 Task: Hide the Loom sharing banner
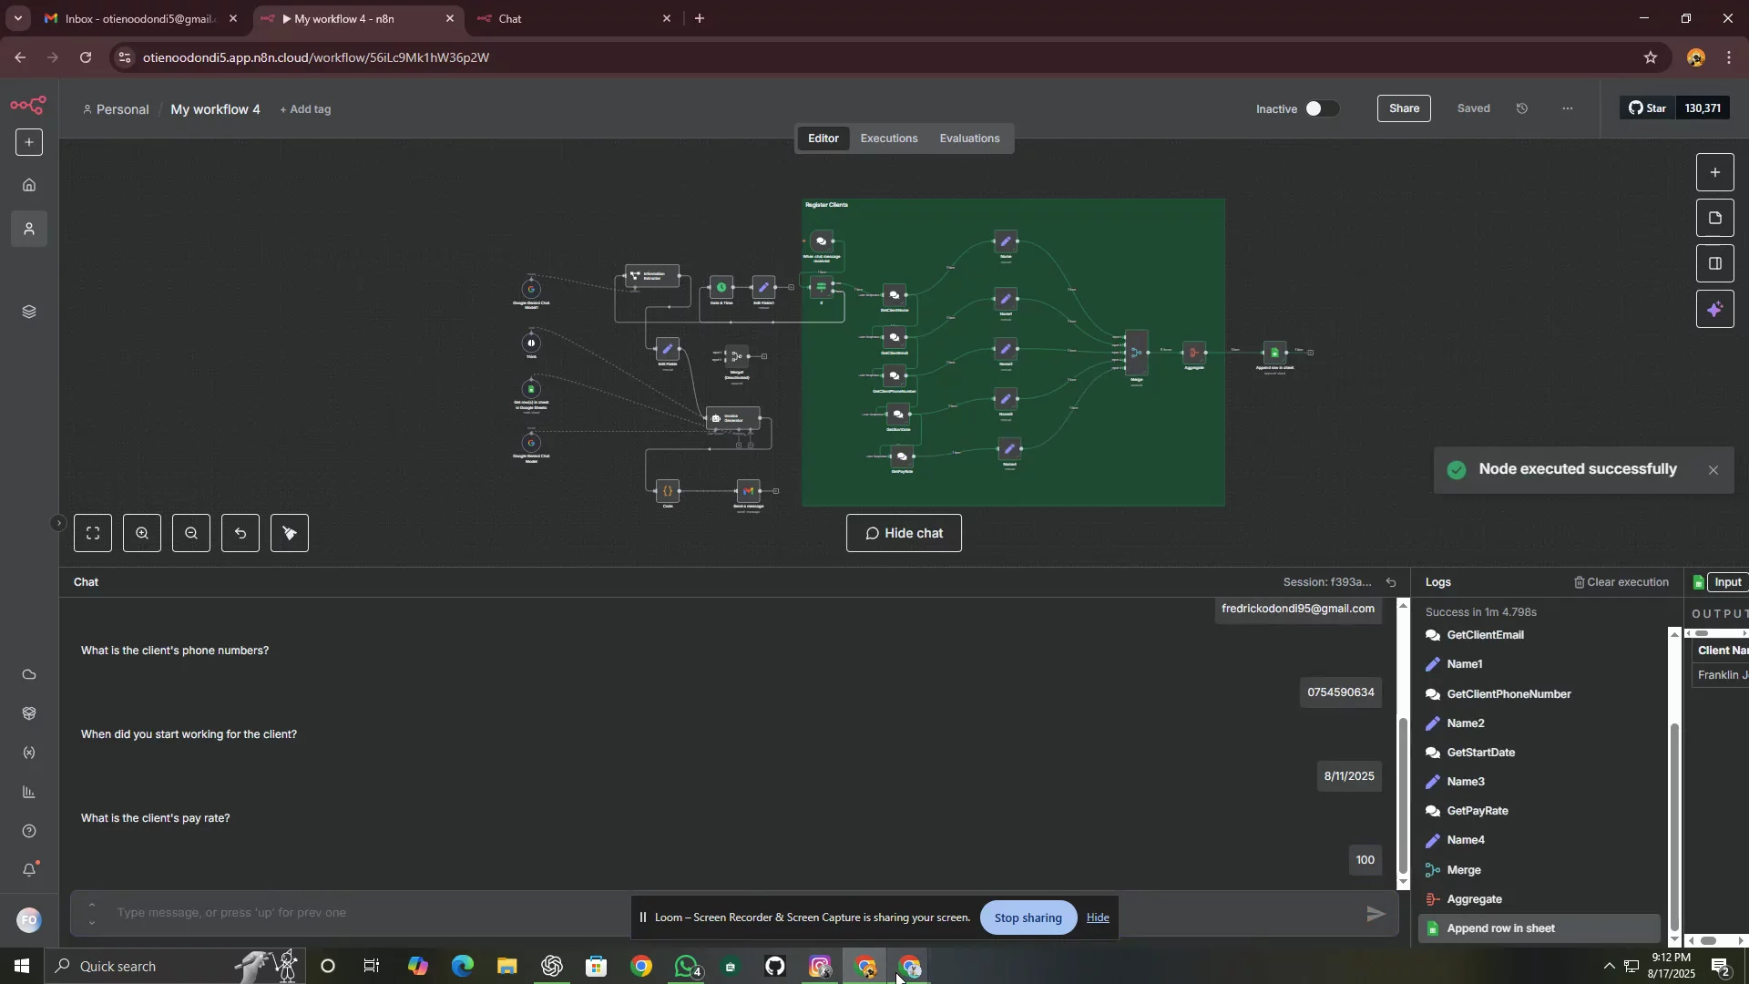(x=1097, y=917)
